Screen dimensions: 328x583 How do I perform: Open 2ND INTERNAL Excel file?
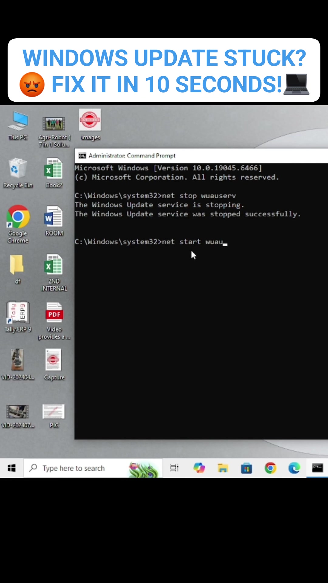pos(54,273)
